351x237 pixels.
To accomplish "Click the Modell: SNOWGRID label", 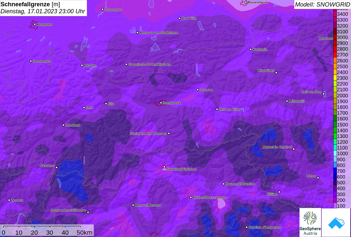I will (322, 4).
